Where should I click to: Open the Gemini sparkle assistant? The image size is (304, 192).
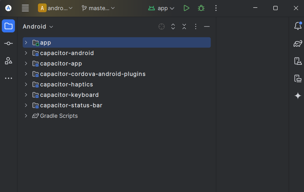298,96
